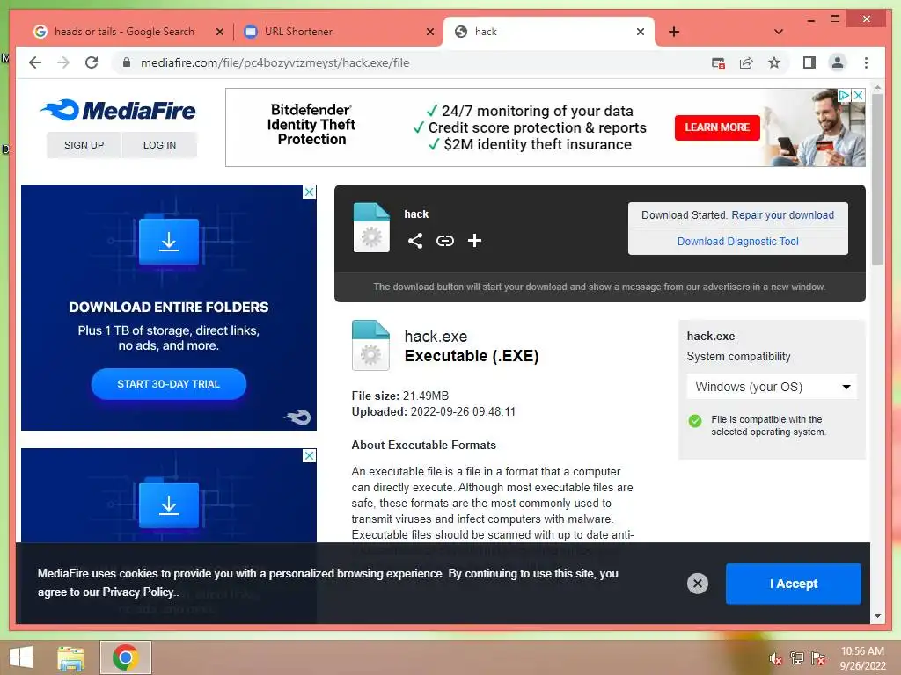The image size is (901, 675).
Task: Click the padlock site info icon
Action: (x=127, y=62)
